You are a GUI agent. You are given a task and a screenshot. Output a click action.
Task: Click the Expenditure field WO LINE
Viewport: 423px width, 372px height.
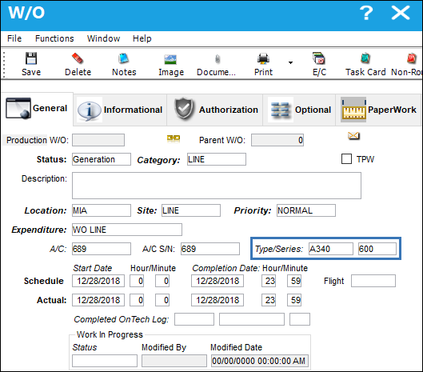pyautogui.click(x=127, y=230)
